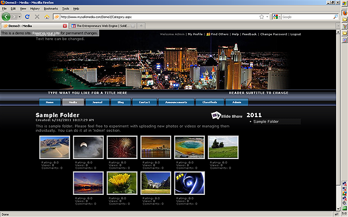Go to the browser Home page

click(47, 17)
